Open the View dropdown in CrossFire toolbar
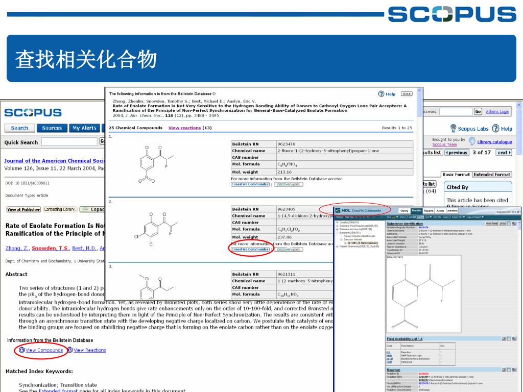The image size is (523, 392). point(392,217)
